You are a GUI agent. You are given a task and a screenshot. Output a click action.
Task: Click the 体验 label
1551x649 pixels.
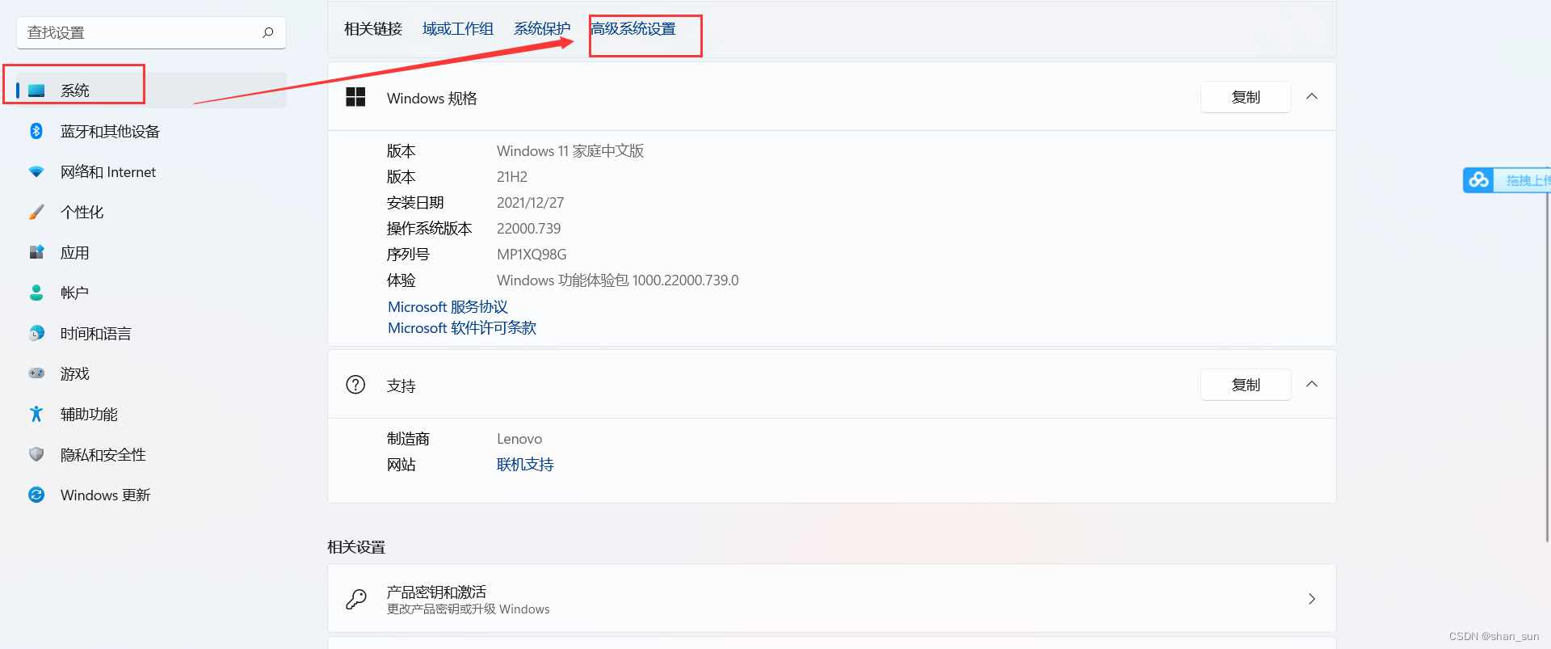point(401,280)
